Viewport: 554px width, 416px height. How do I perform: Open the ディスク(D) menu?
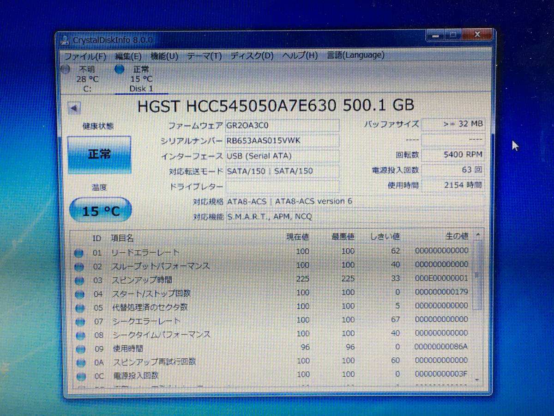[252, 56]
